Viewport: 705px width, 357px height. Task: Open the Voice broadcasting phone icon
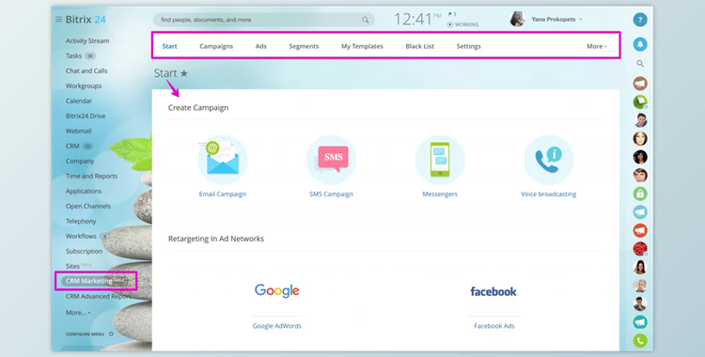pyautogui.click(x=549, y=160)
